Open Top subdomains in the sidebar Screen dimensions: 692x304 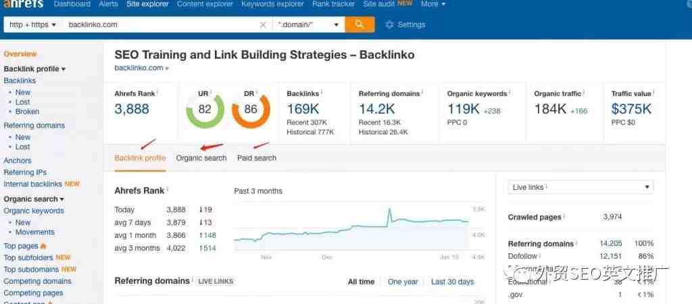click(31, 269)
